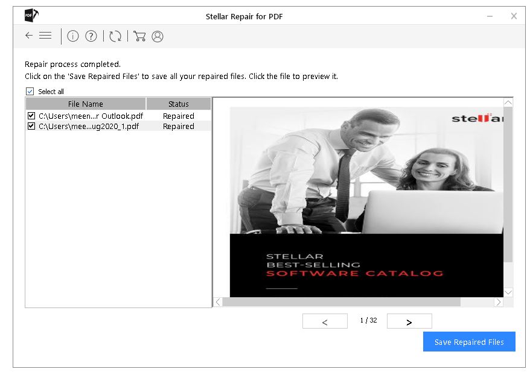Go to previous preview page button
Screen dimensions: 530x372
pos(325,321)
